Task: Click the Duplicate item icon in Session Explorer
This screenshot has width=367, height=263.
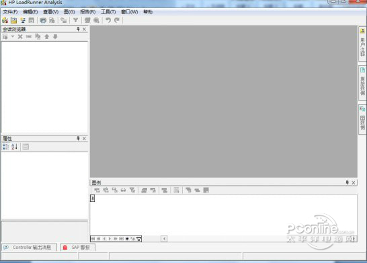Action: point(38,37)
